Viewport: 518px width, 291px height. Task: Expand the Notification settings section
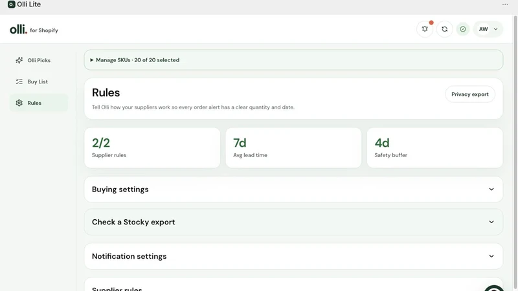pyautogui.click(x=293, y=256)
